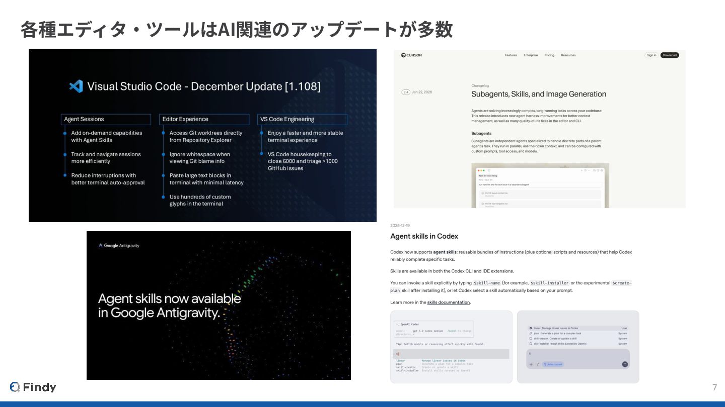Click the "Subagents, Skills, and Image Generation" heading
The height and width of the screenshot is (407, 725).
(539, 94)
